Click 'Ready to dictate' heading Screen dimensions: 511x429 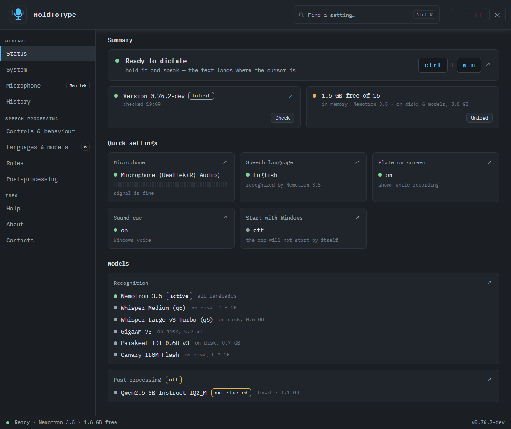pyautogui.click(x=156, y=61)
